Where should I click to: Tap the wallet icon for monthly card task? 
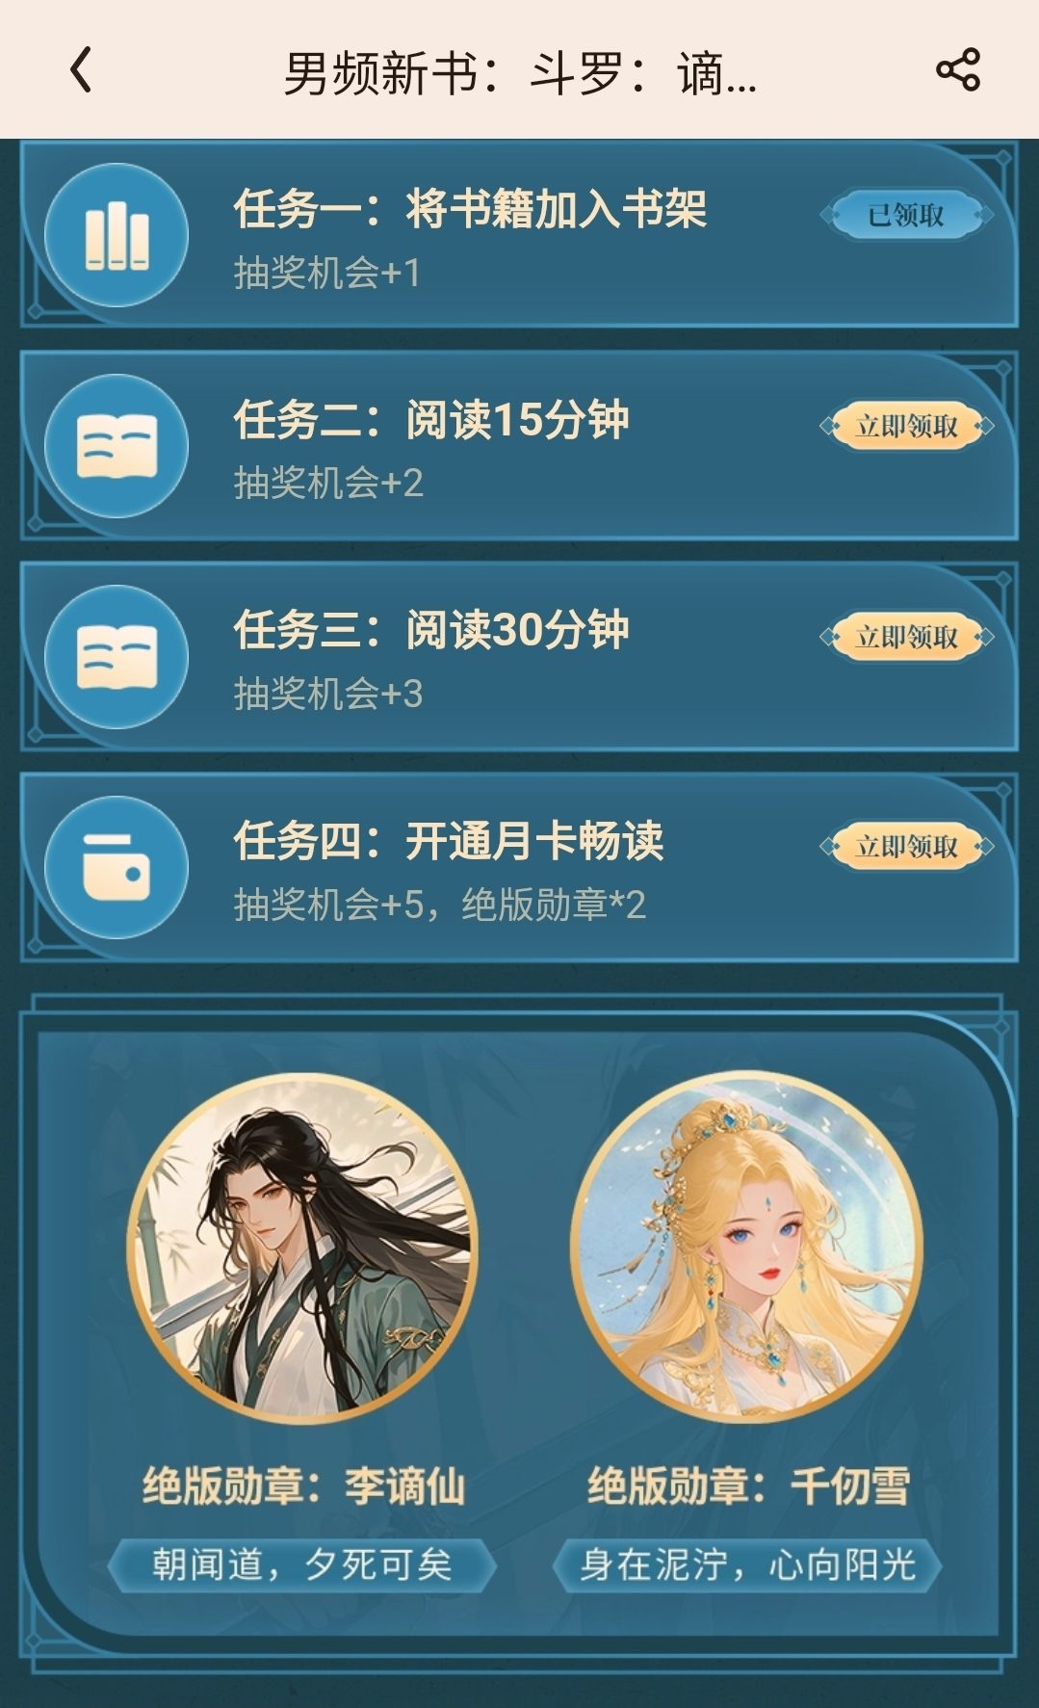(117, 867)
